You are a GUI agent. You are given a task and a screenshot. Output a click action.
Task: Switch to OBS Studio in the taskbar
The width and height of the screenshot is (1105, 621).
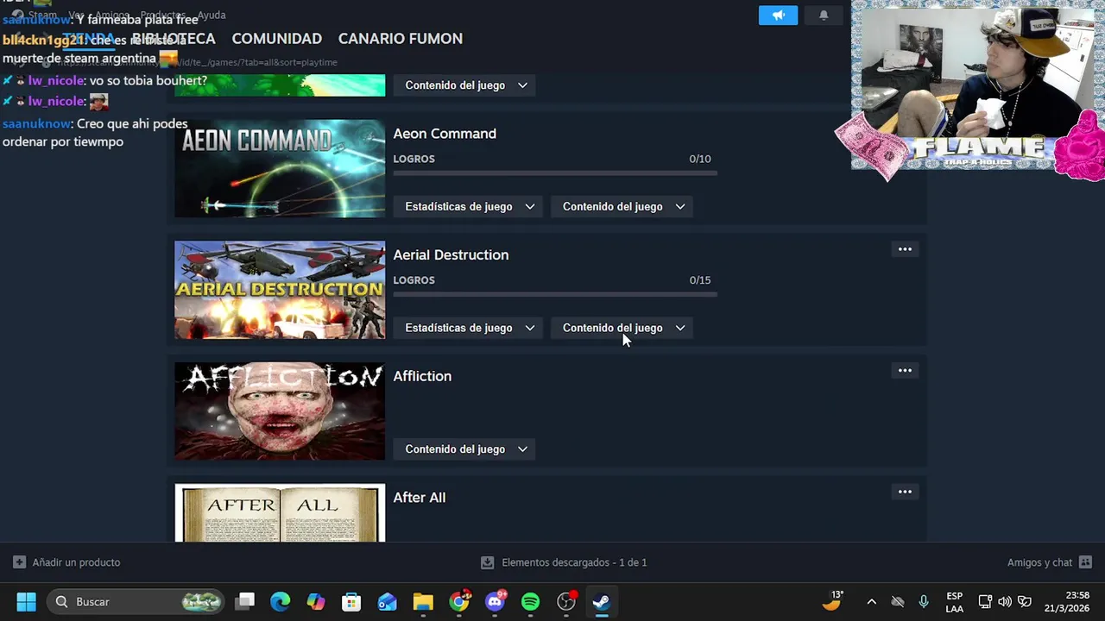(566, 602)
